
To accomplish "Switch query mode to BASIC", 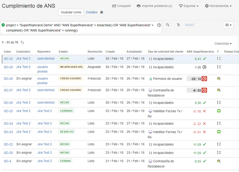I will pos(190,25).
